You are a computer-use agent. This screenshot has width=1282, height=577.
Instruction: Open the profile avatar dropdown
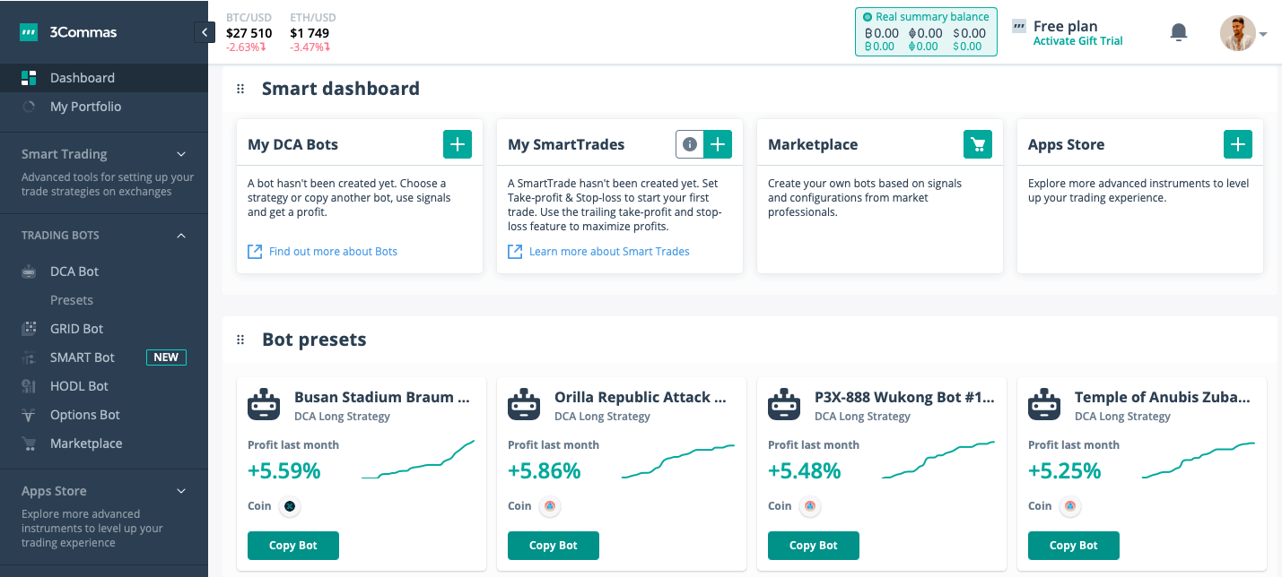click(1238, 31)
